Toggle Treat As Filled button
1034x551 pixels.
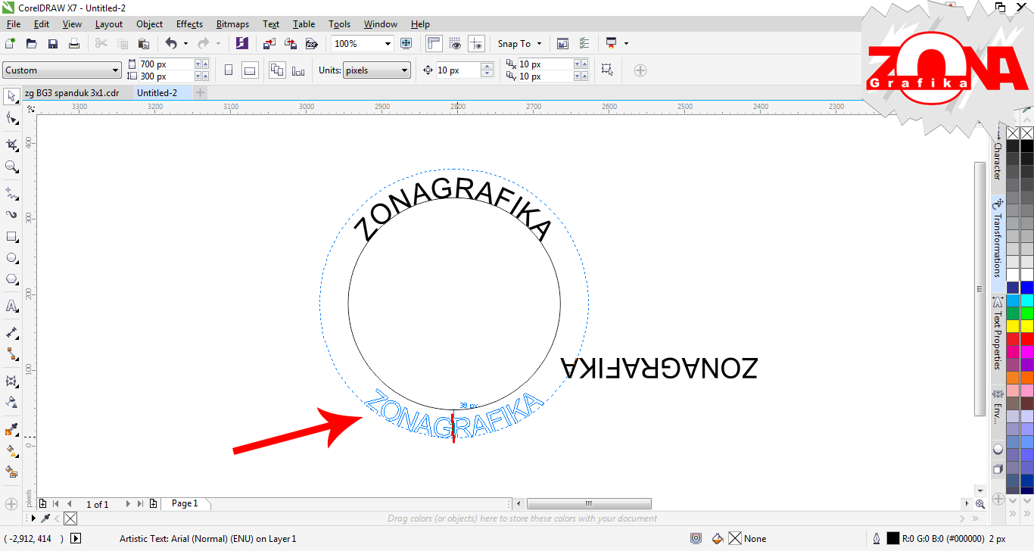click(607, 70)
